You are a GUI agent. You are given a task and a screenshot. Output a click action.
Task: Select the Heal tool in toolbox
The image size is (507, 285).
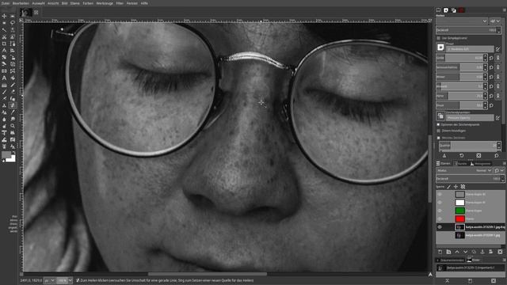tap(13, 105)
